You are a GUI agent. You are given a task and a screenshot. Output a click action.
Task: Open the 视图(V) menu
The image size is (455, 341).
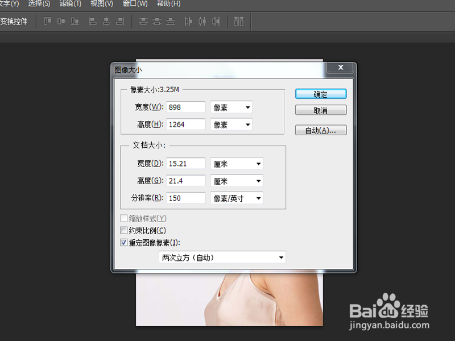pos(102,4)
